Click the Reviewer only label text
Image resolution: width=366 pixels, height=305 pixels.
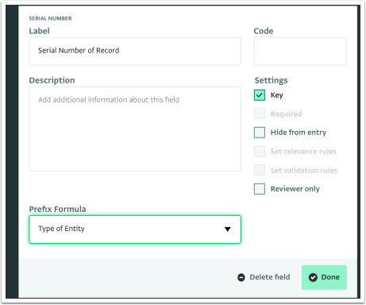coord(295,189)
